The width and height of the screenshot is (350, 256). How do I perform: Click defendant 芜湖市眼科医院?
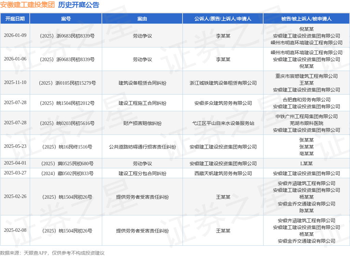307,123
